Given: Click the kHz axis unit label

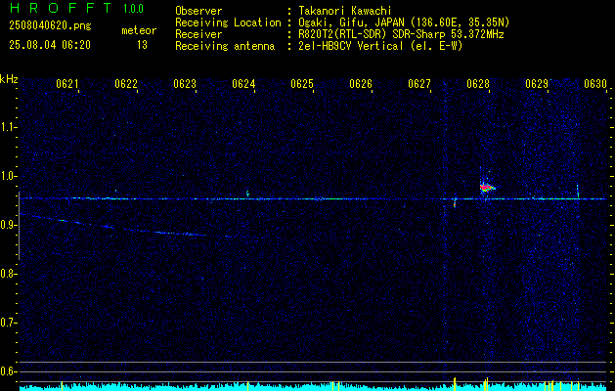Looking at the screenshot, I should (9, 79).
